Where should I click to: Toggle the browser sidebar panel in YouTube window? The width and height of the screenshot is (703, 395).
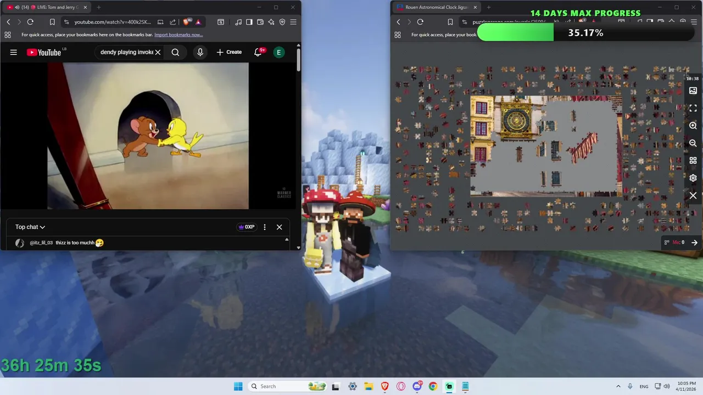click(x=249, y=22)
